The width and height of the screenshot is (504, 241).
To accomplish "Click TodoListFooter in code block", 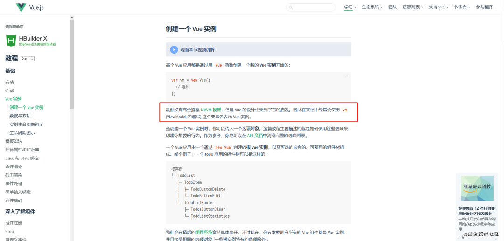I will pyautogui.click(x=199, y=202).
